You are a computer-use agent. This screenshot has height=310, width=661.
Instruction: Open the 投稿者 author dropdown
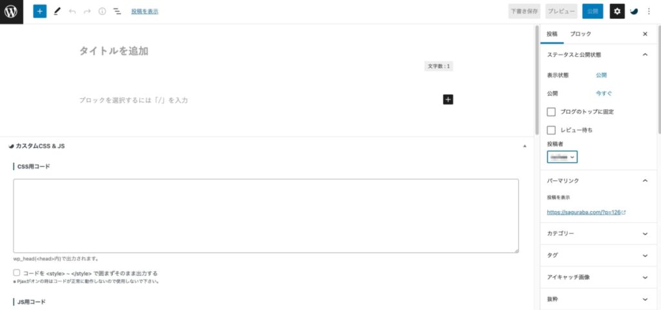pos(562,157)
